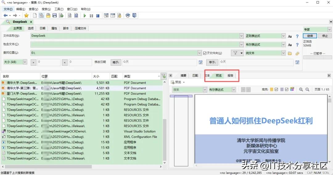Click the greater-than size button
This screenshot has height=175, width=333.
click(x=34, y=63)
